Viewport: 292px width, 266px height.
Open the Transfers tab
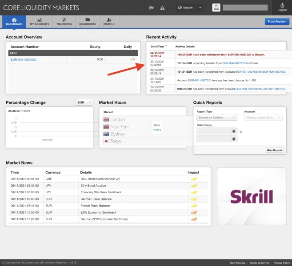64,21
